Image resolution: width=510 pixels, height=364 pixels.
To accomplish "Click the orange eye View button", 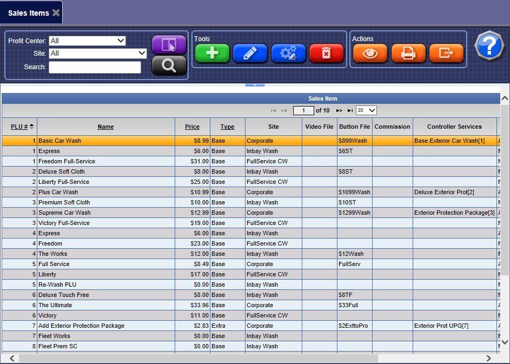I will [x=370, y=53].
